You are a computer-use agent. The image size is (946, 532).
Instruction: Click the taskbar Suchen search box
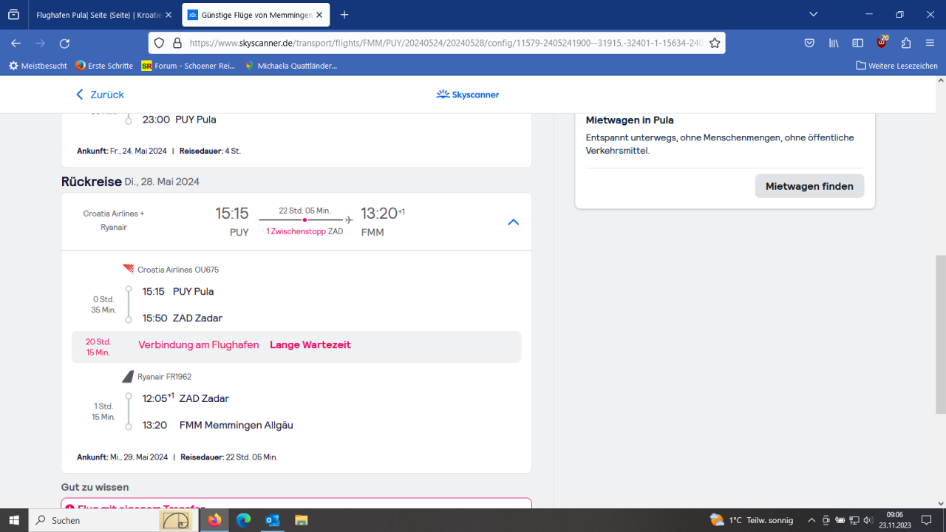(x=115, y=520)
